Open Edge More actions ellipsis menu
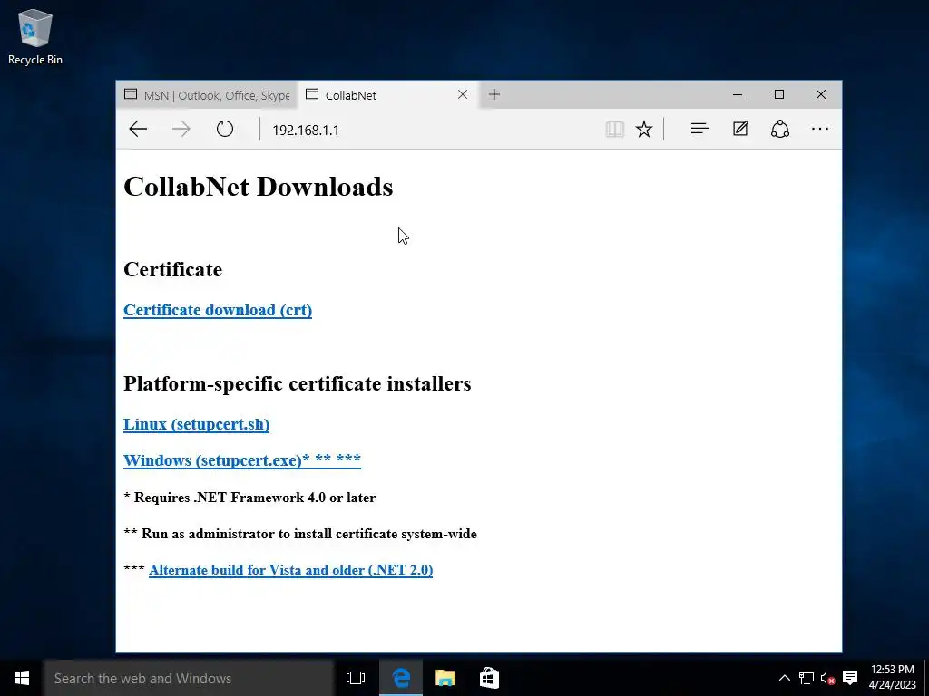 click(x=820, y=129)
